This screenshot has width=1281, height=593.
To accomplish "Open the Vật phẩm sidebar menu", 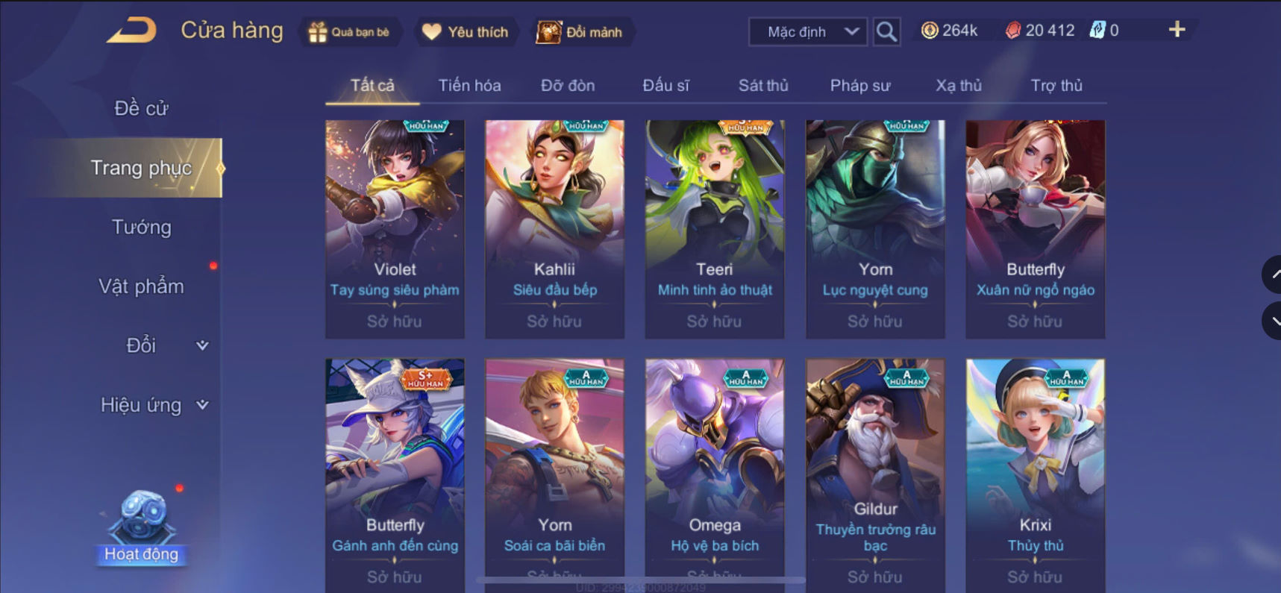I will 142,286.
